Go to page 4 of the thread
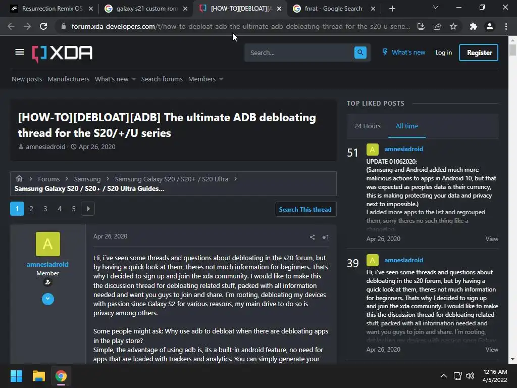Image resolution: width=517 pixels, height=388 pixels. tap(60, 209)
